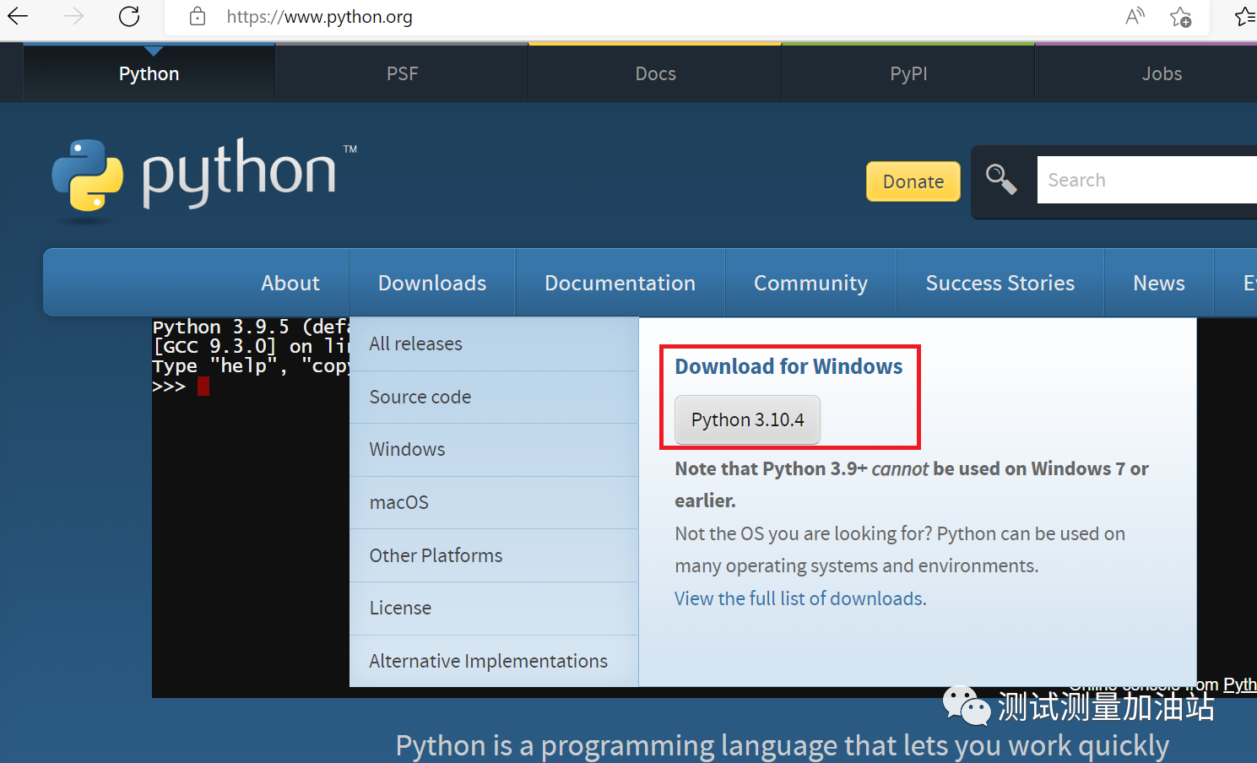Open the read aloud icon
Screen dimensions: 1257x763
pyautogui.click(x=1135, y=16)
